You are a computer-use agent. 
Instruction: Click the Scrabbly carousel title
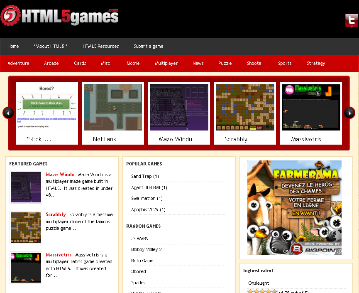tap(236, 139)
